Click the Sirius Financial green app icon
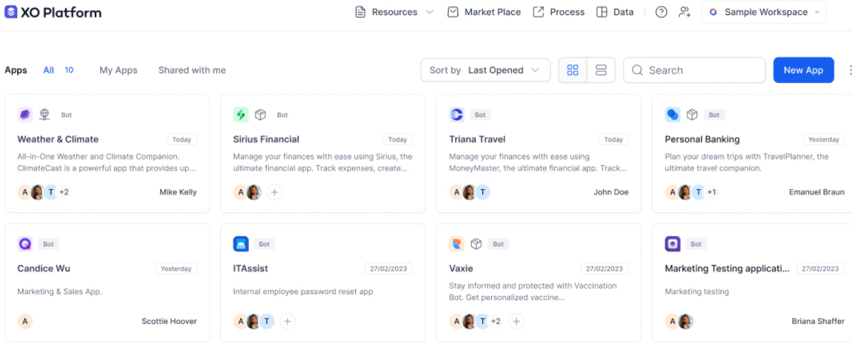 (x=241, y=114)
